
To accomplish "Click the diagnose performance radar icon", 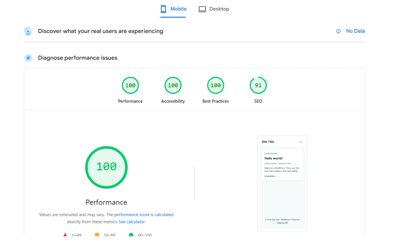I will point(28,58).
